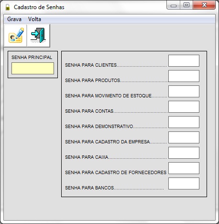This screenshot has height=224, width=219.
Task: Click the save record pencil icon
Action: [x=15, y=35]
